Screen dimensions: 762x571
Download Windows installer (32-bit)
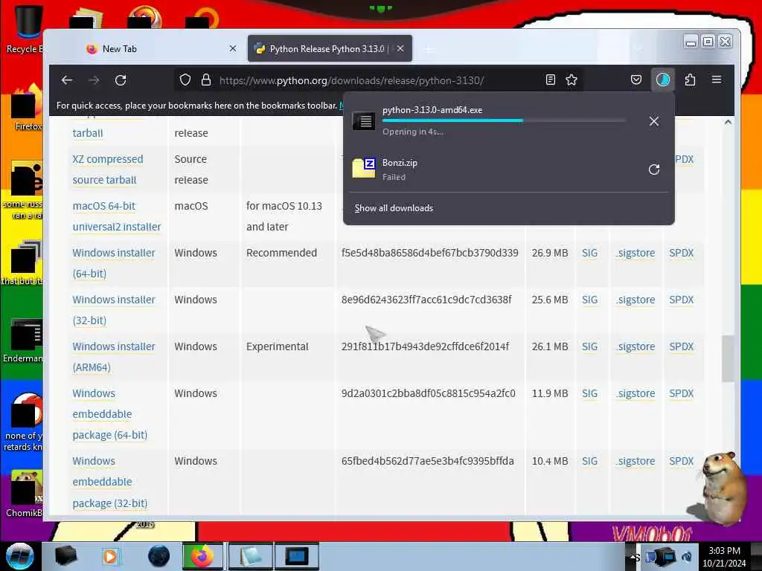pyautogui.click(x=114, y=310)
